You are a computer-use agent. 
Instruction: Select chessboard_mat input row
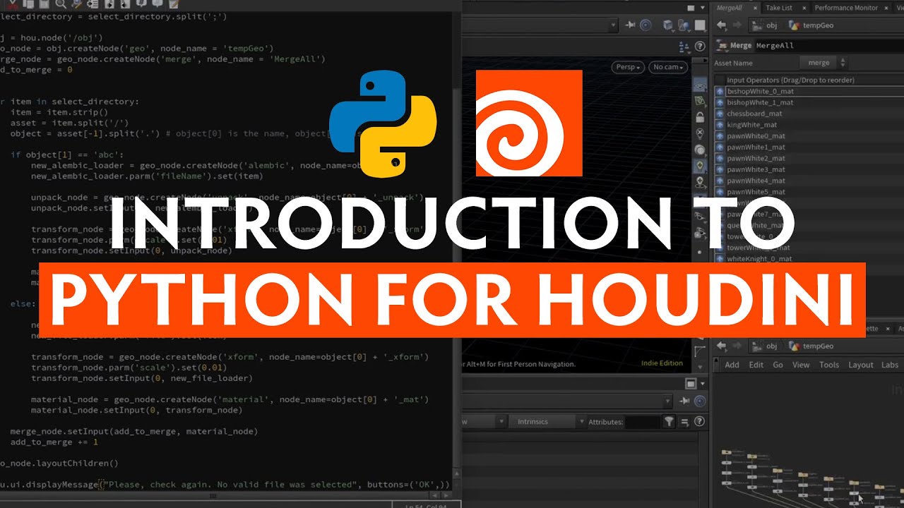814,114
